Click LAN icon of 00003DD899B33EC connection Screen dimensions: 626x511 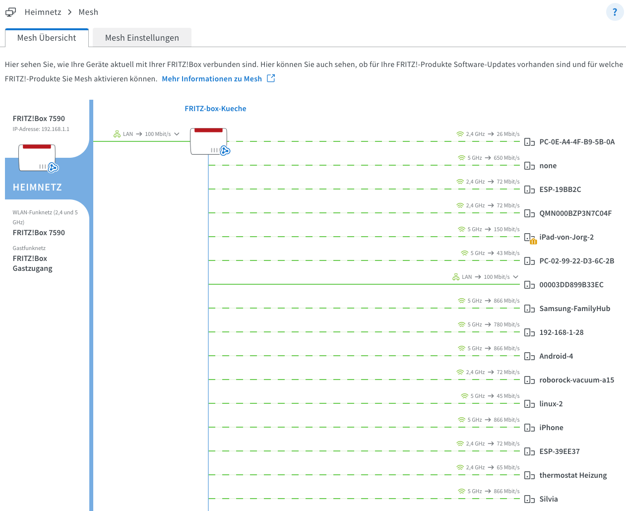pyautogui.click(x=456, y=277)
